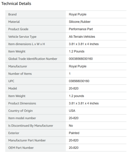Click the Country of Origin value USA
This screenshot has width=132, height=156.
72,111
